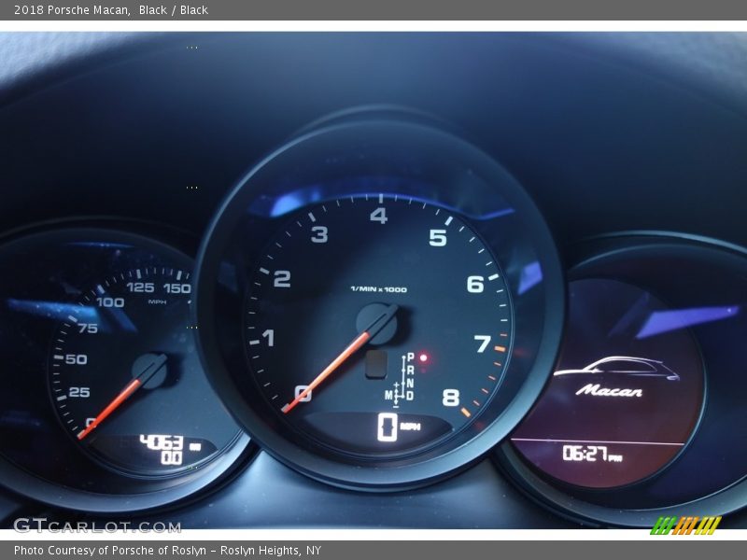Click the 4063 odometer reading

pyautogui.click(x=162, y=441)
